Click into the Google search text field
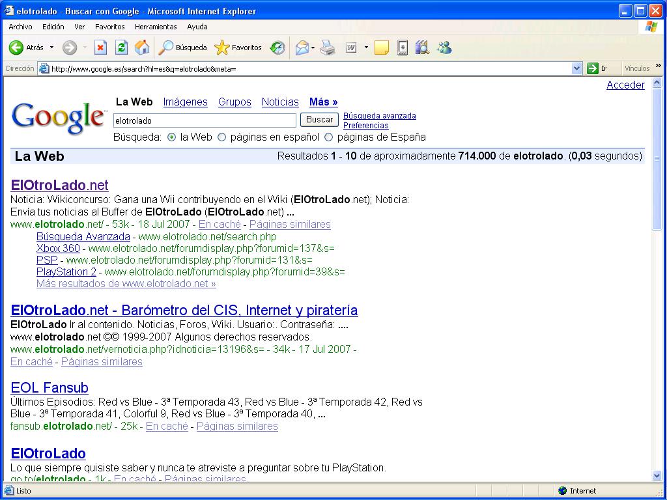This screenshot has width=667, height=500. click(205, 120)
